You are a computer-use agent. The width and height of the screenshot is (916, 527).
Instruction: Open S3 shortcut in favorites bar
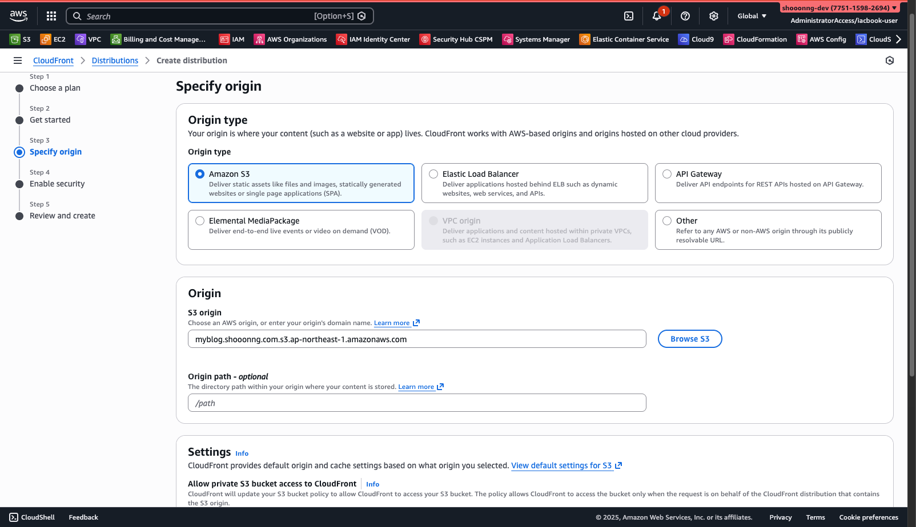[x=20, y=39]
